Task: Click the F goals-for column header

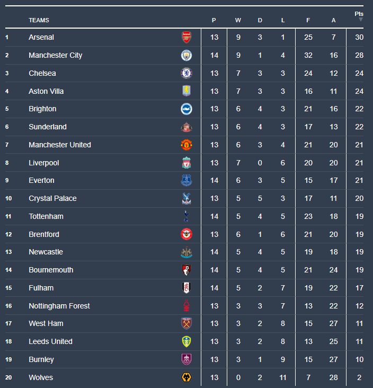Action: (x=308, y=21)
